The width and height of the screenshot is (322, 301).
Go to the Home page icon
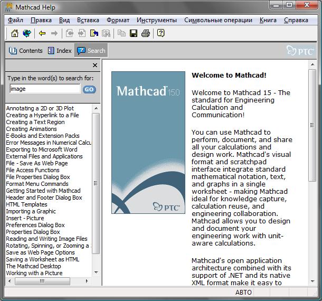tap(15, 33)
